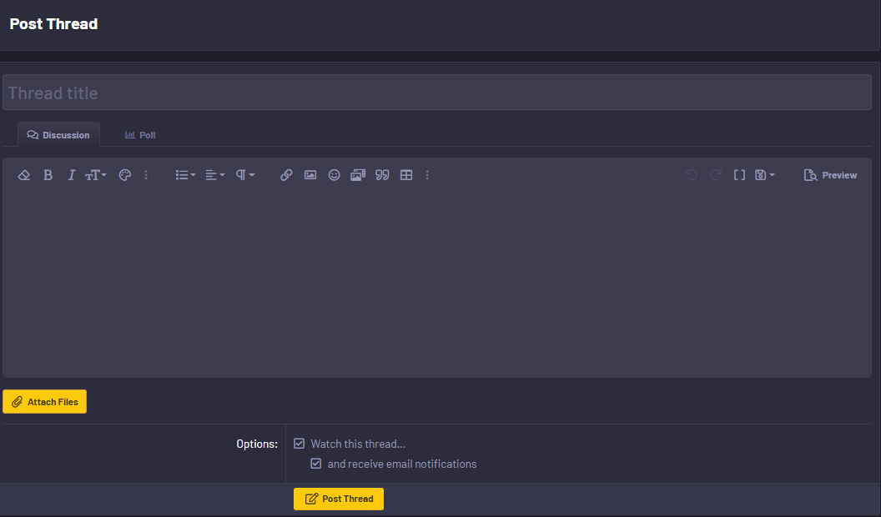This screenshot has width=881, height=517.
Task: Insert a quote block
Action: click(382, 175)
